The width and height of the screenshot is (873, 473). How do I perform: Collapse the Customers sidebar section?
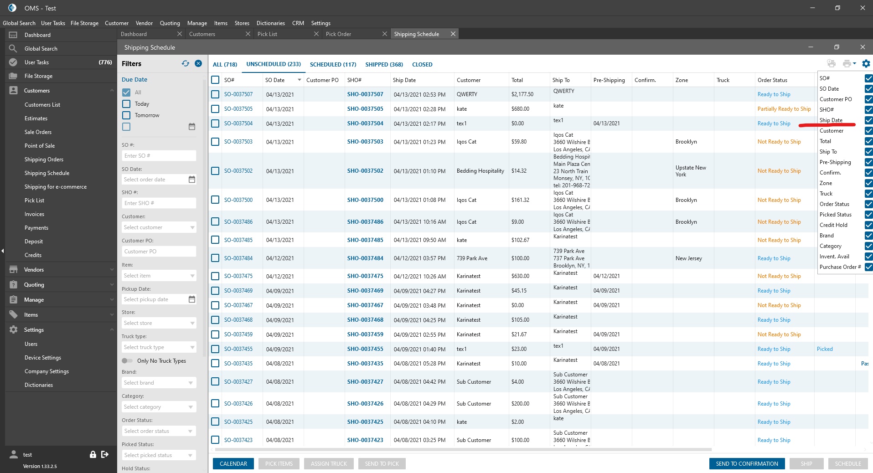112,91
